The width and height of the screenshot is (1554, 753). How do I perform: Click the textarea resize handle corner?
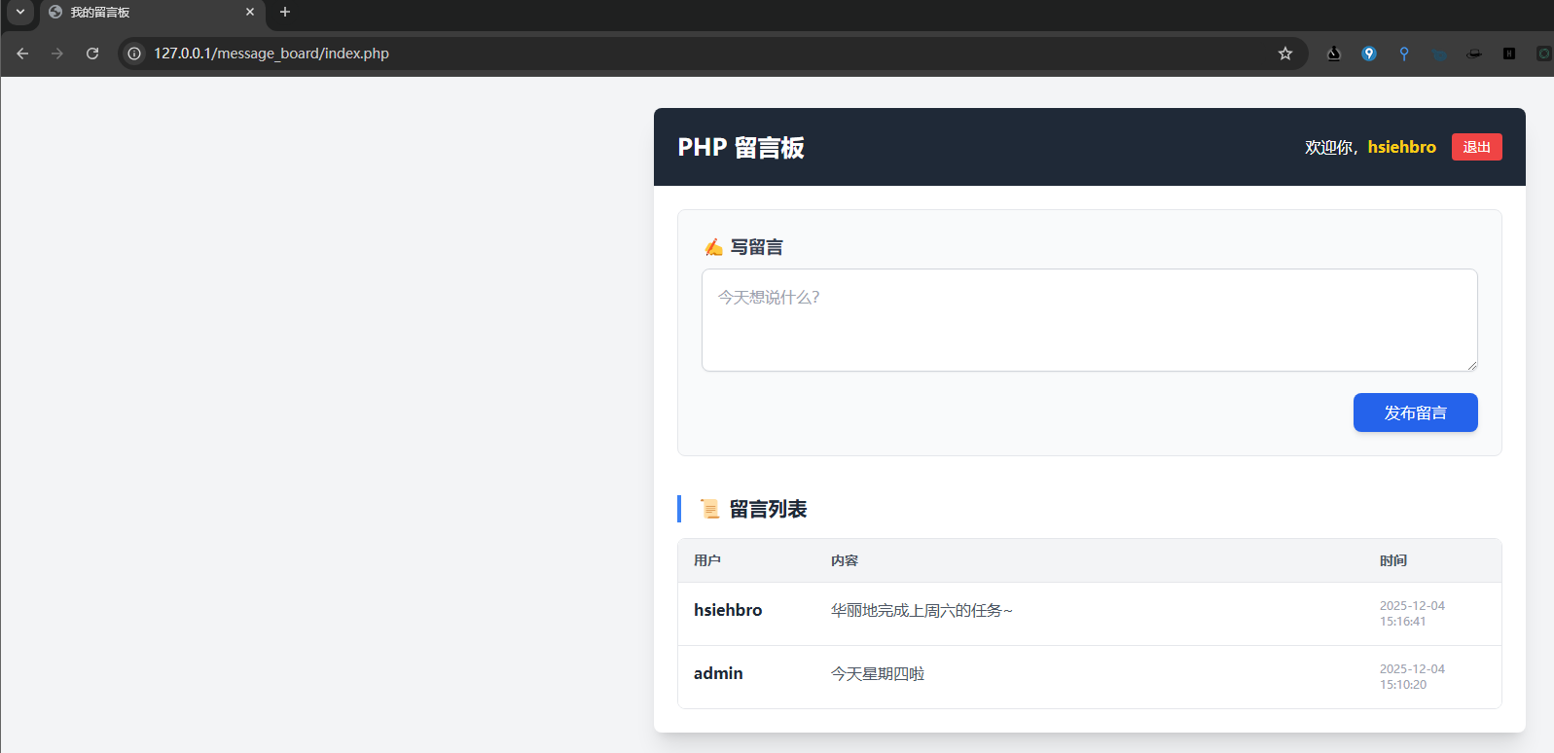(x=1472, y=366)
